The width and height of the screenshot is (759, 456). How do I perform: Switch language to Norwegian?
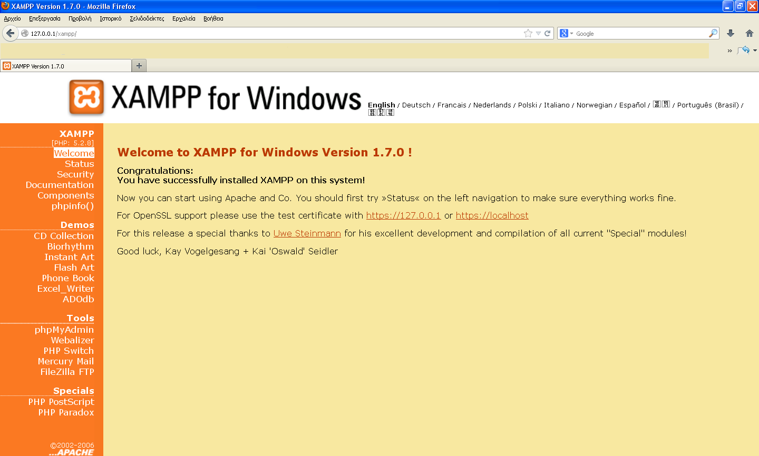pyautogui.click(x=595, y=105)
